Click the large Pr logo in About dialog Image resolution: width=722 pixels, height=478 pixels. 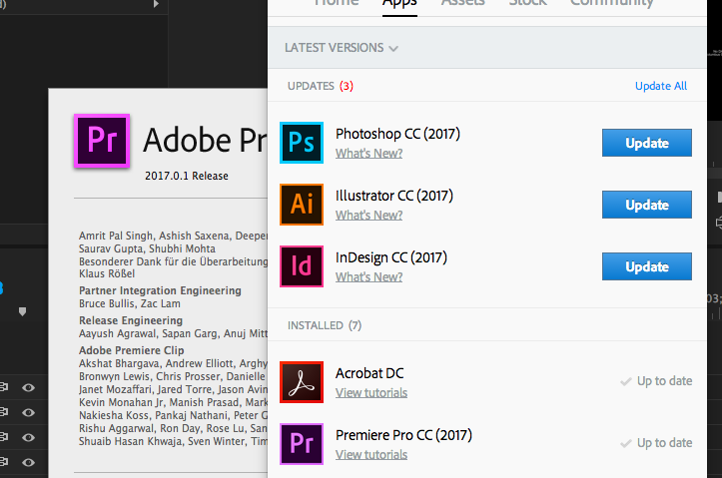[102, 141]
